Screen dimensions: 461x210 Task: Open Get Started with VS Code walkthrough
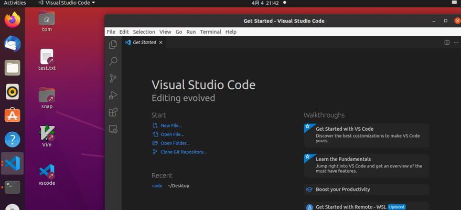[366, 135]
